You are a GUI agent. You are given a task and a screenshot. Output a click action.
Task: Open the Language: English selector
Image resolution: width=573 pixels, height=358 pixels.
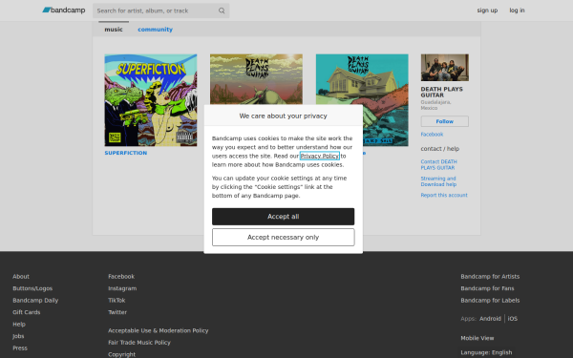[x=486, y=352]
